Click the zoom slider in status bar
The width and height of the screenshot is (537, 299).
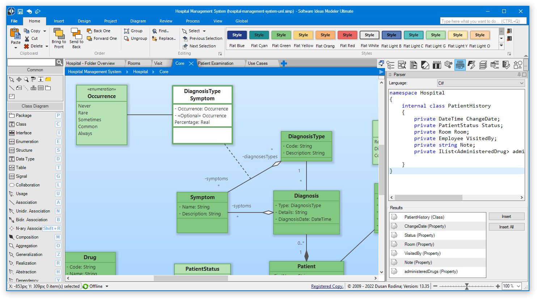click(x=467, y=286)
